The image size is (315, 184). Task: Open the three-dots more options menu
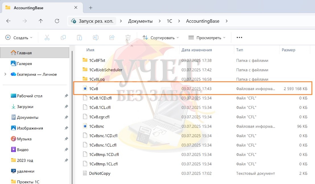tap(239, 37)
